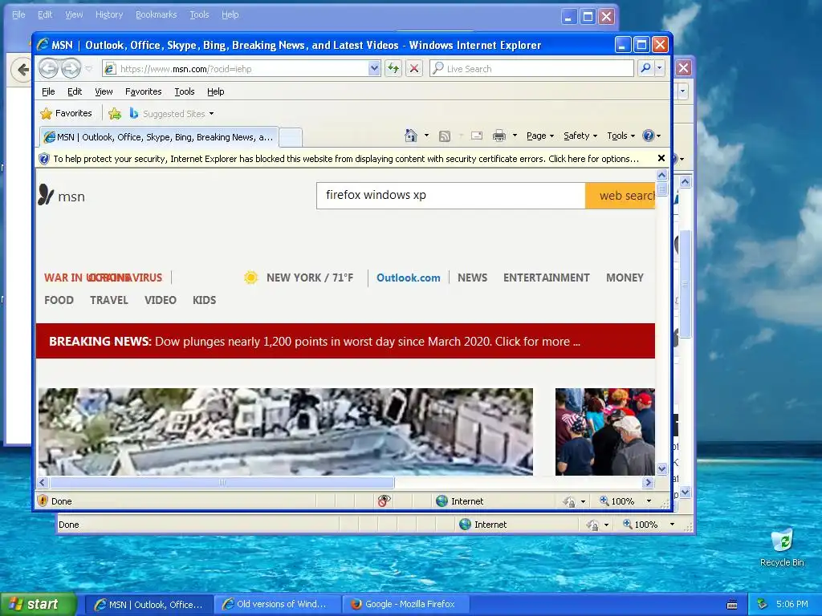This screenshot has width=822, height=616.
Task: Click the information bar shield icon
Action: (44, 159)
